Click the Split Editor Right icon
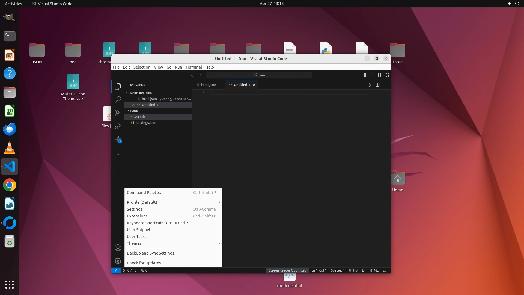 pyautogui.click(x=377, y=85)
